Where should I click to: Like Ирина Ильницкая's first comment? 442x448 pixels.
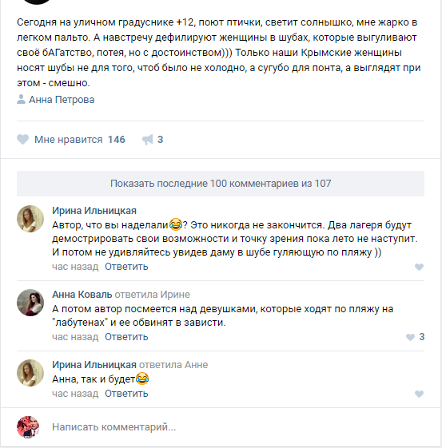(x=419, y=267)
